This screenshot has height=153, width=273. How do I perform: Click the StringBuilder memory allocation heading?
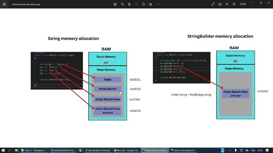(x=220, y=36)
